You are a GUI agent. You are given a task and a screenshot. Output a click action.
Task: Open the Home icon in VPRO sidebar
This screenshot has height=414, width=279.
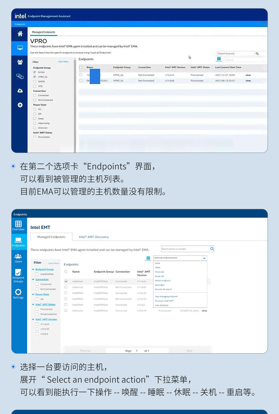[20, 33]
